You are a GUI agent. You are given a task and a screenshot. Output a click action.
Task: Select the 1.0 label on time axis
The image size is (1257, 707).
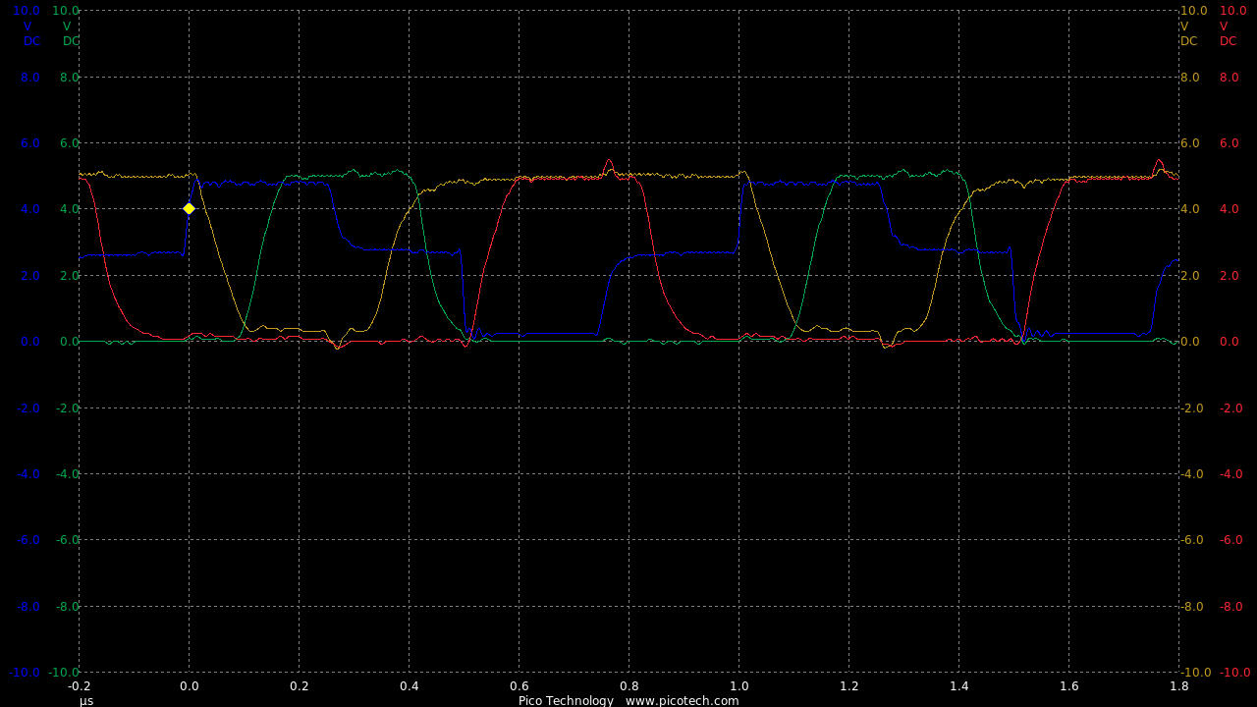(x=739, y=686)
